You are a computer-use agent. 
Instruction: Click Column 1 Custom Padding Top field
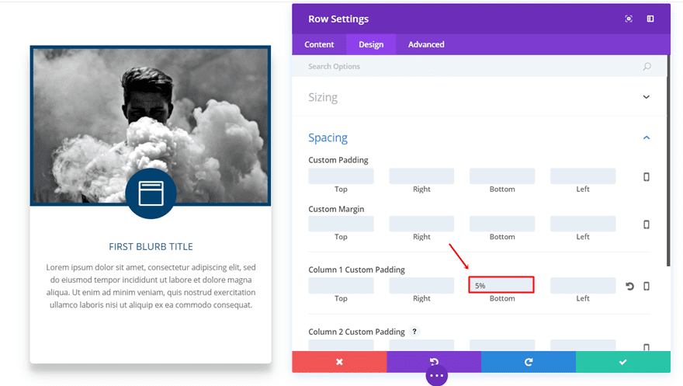(341, 285)
